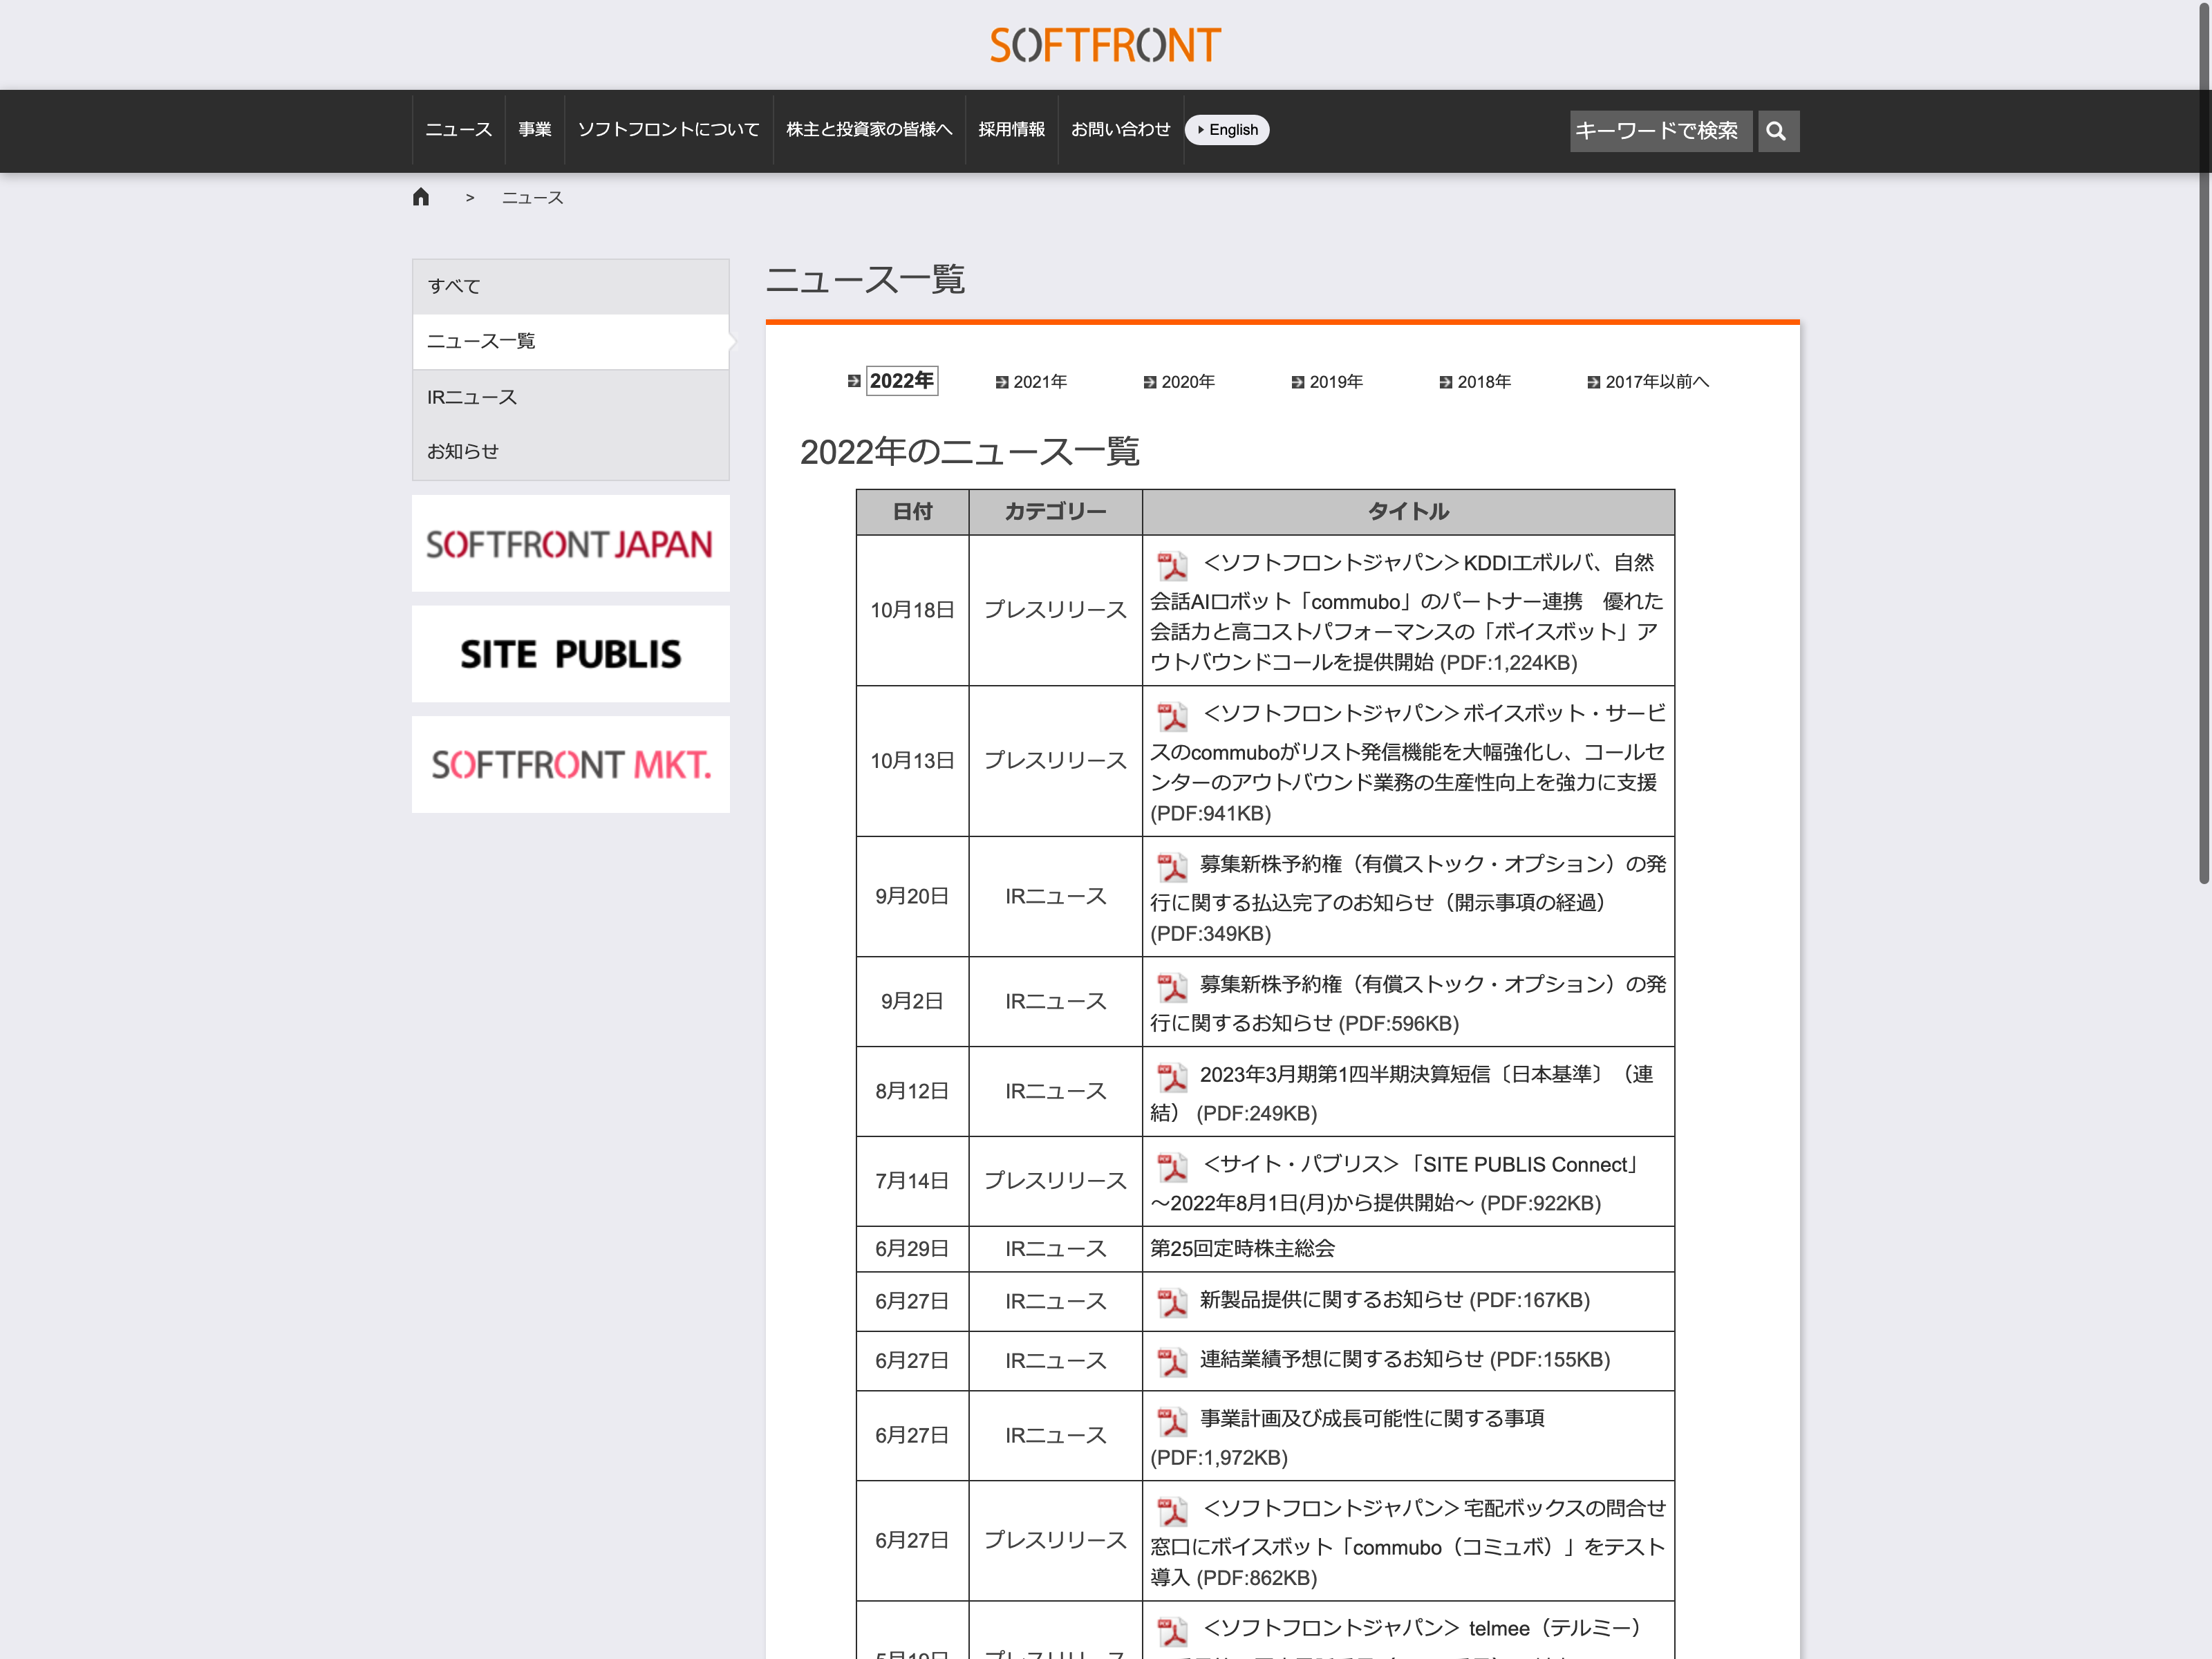Click the SOFTFRONT logo in header
Viewport: 2212px width, 1659px height.
tap(1105, 45)
